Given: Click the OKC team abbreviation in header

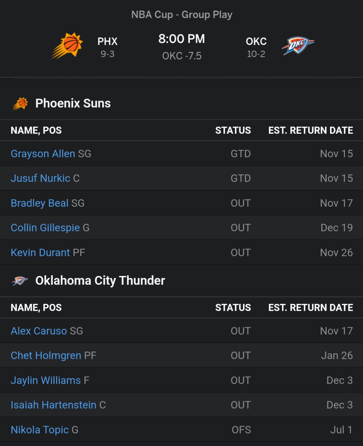Looking at the screenshot, I should (x=256, y=41).
